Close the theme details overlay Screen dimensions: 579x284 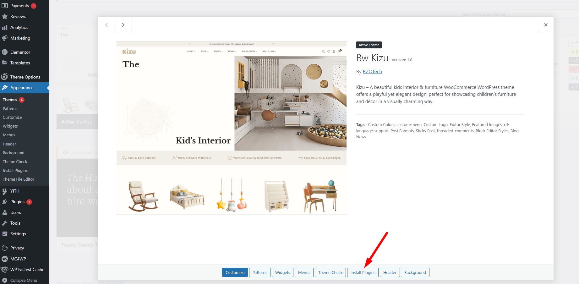[x=546, y=25]
